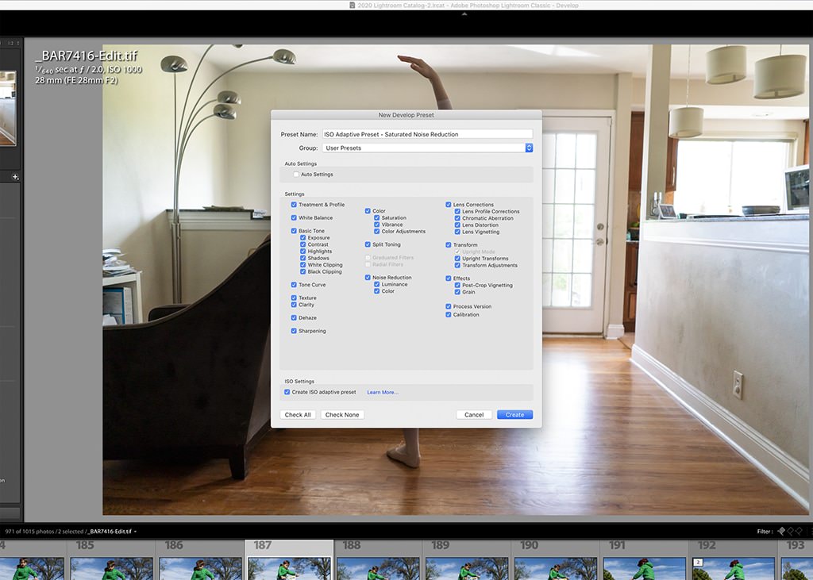Toggle the Transform group checkbox
The image size is (813, 580).
point(449,244)
